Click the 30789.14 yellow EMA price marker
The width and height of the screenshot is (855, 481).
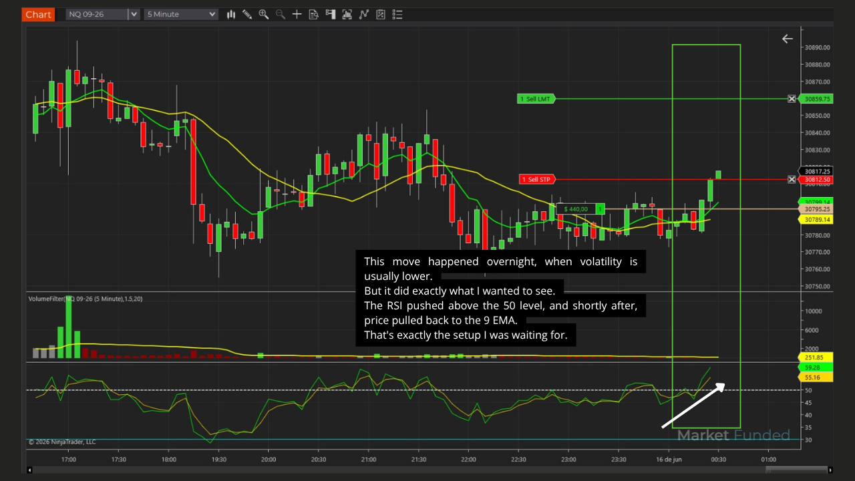tap(815, 220)
